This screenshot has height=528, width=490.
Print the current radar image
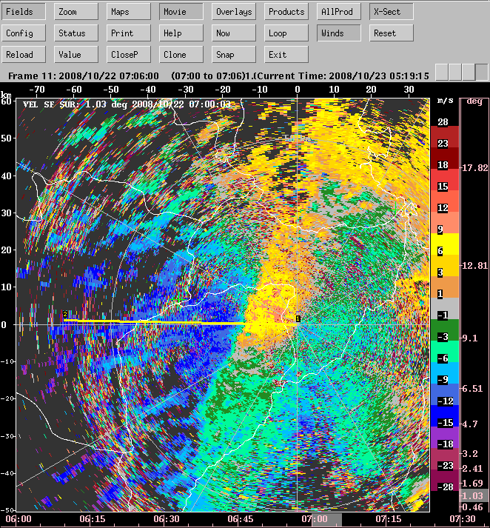(129, 33)
